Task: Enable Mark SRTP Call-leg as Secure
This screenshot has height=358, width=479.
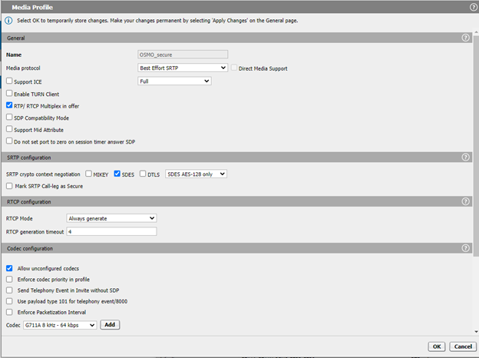Action: [x=9, y=186]
